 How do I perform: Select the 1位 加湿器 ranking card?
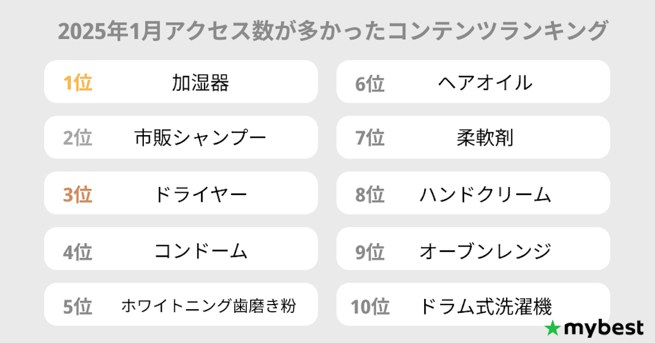[x=181, y=82]
